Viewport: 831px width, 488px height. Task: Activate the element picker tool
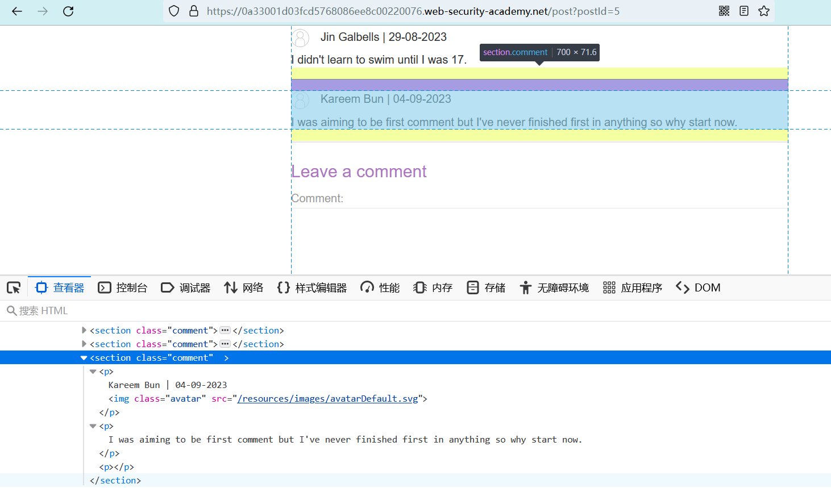[14, 288]
